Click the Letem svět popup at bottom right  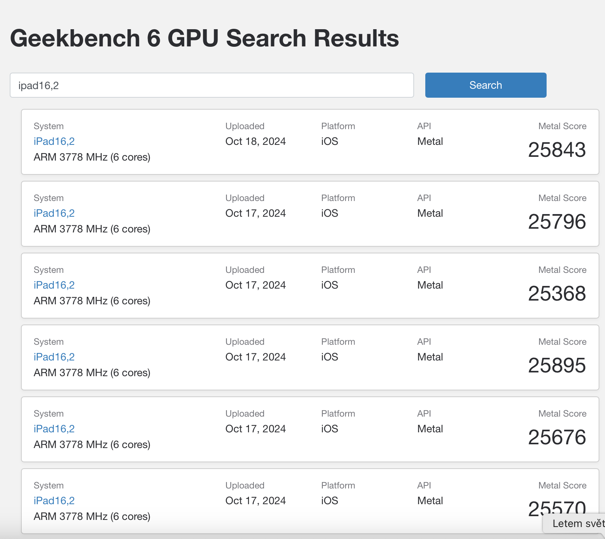tap(577, 524)
